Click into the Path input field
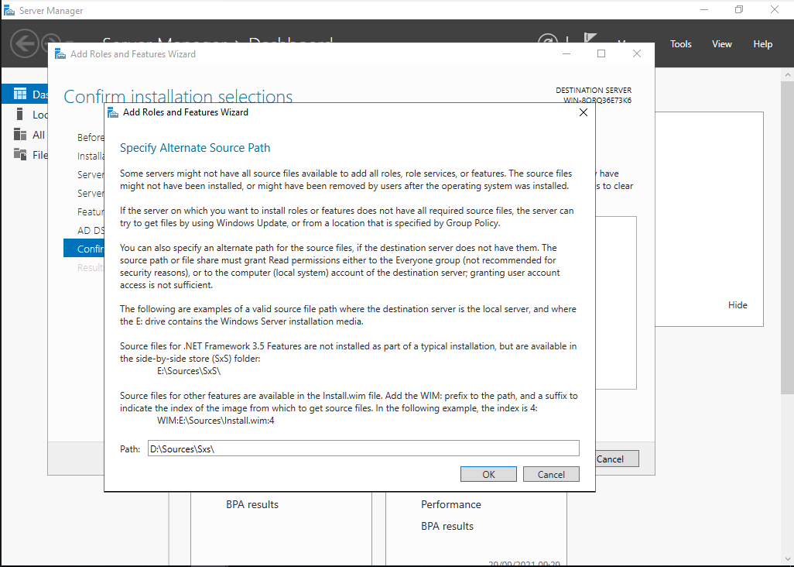The image size is (794, 567). 363,448
